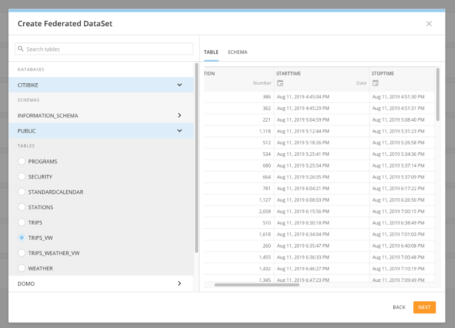Close the Create Federated DataSet dialog

pyautogui.click(x=429, y=24)
